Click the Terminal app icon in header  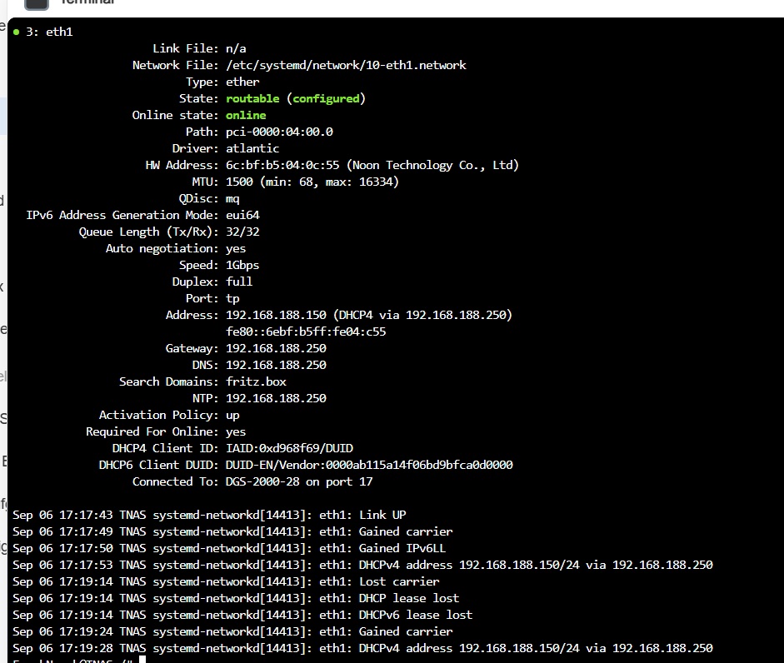point(37,4)
